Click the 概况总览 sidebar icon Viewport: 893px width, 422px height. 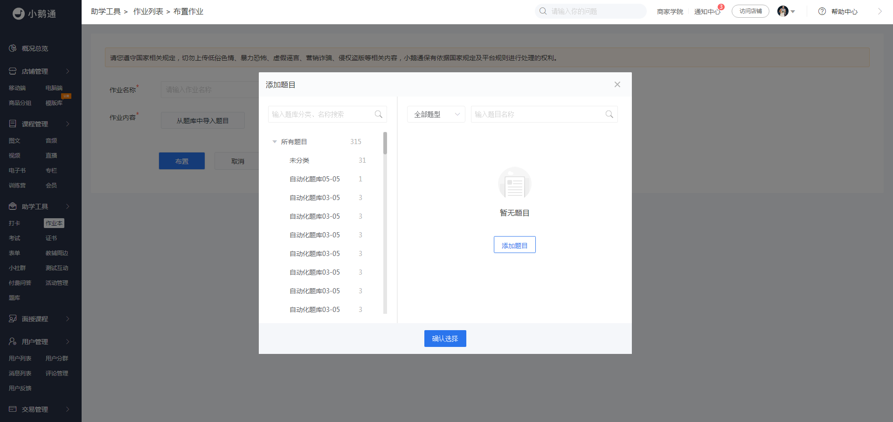pyautogui.click(x=13, y=48)
